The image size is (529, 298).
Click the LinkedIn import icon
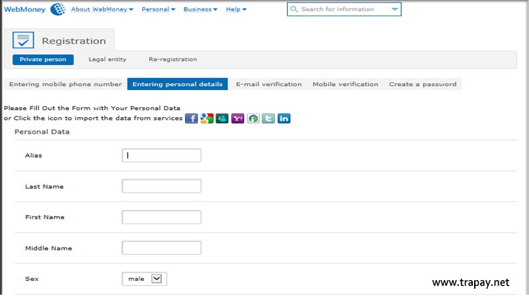click(x=284, y=119)
